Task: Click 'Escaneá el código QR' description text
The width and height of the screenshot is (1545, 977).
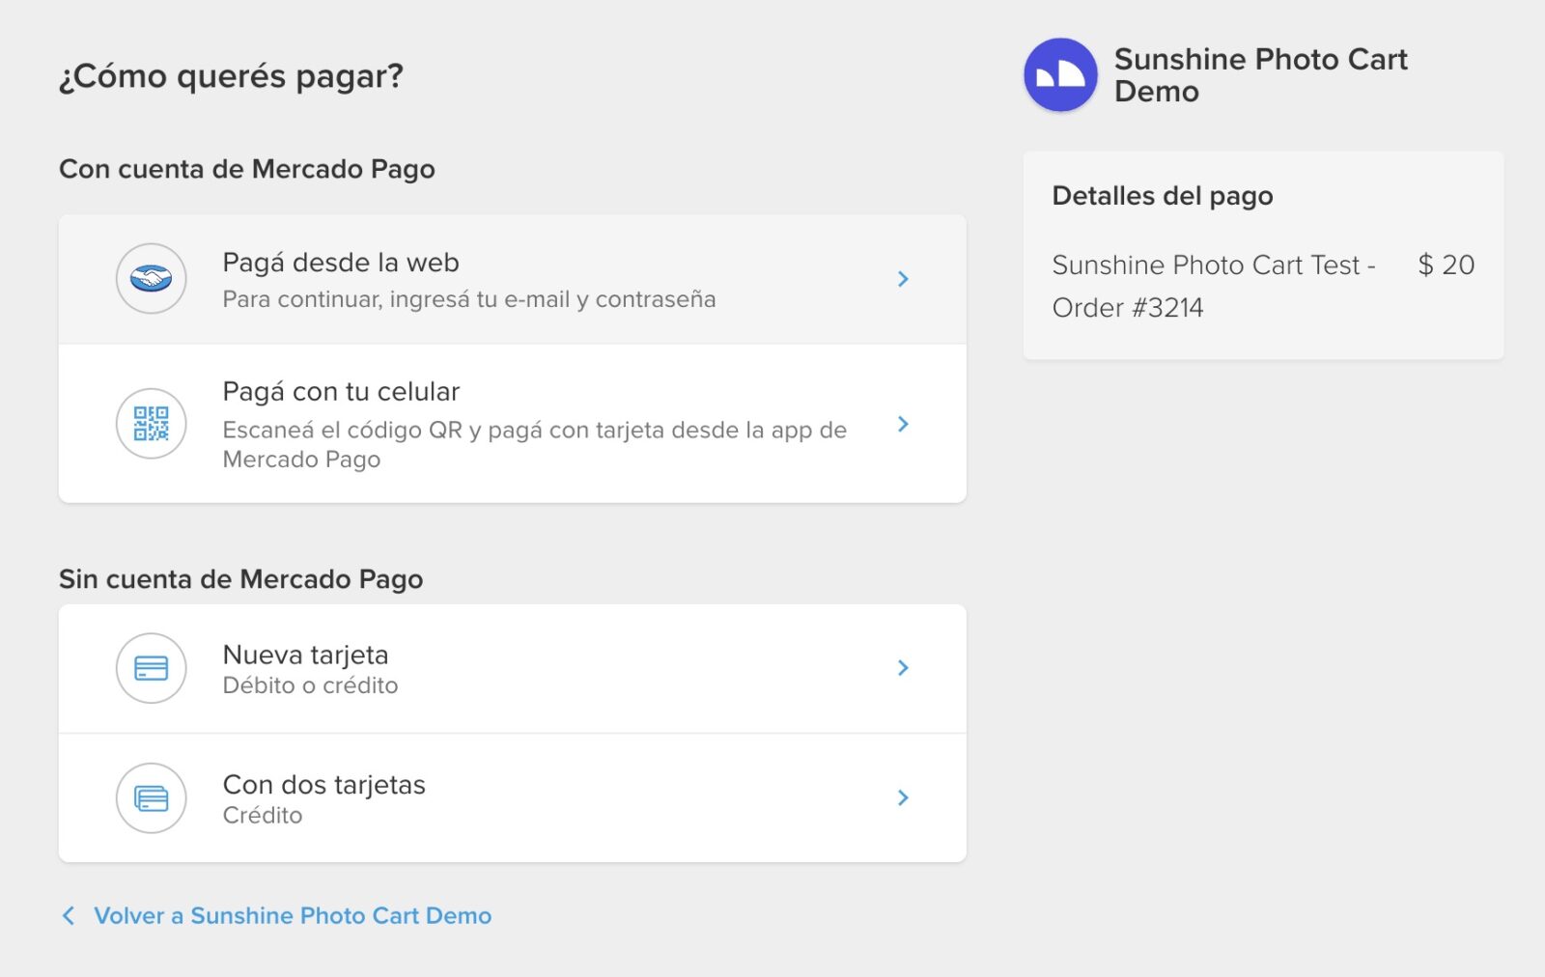Action: pos(535,444)
